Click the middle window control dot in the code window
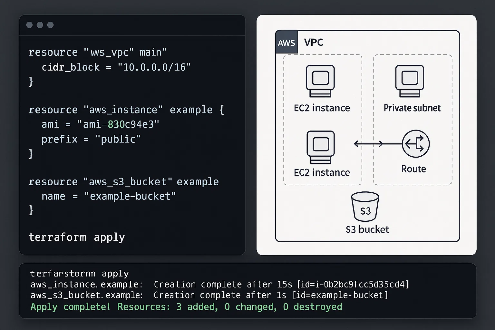 (40, 25)
